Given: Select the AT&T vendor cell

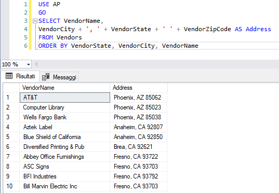Looking at the screenshot, I should tap(65, 98).
